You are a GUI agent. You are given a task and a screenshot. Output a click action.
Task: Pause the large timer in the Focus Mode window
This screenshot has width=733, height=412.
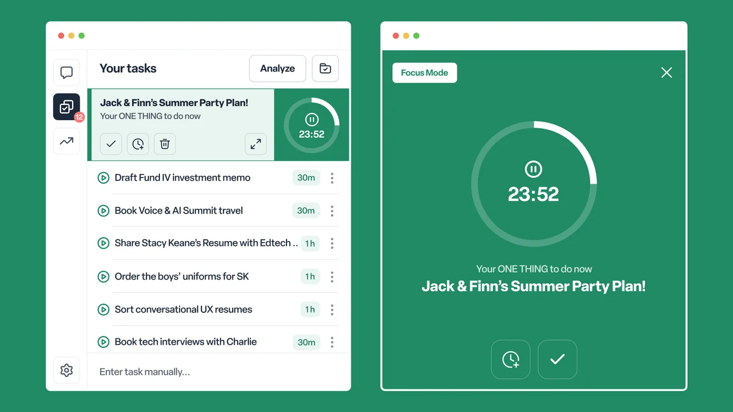pyautogui.click(x=533, y=169)
